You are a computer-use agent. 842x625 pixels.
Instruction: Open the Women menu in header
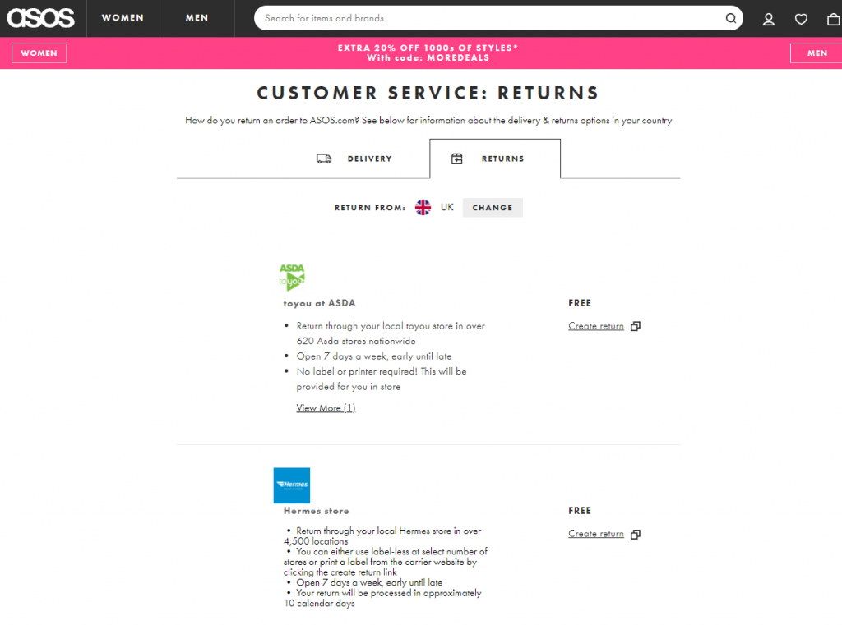[123, 18]
